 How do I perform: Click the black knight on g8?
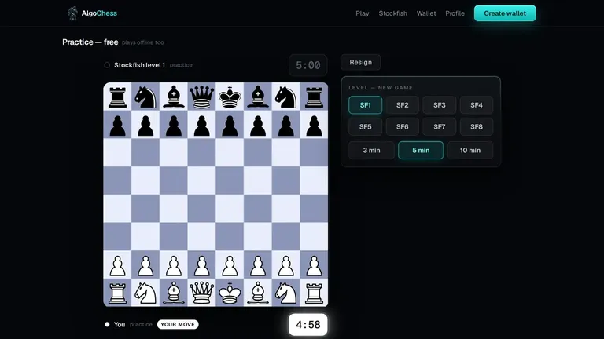285,97
